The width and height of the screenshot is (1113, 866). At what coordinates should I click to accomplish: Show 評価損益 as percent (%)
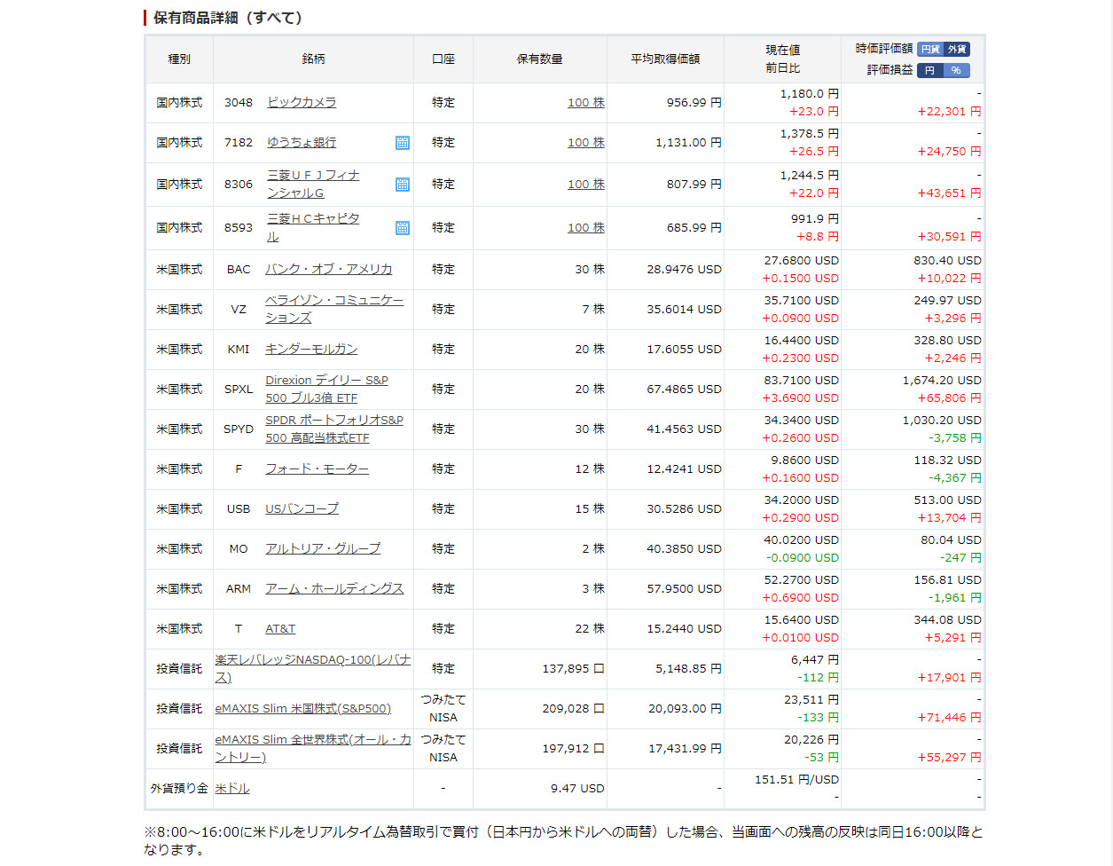pyautogui.click(x=956, y=71)
